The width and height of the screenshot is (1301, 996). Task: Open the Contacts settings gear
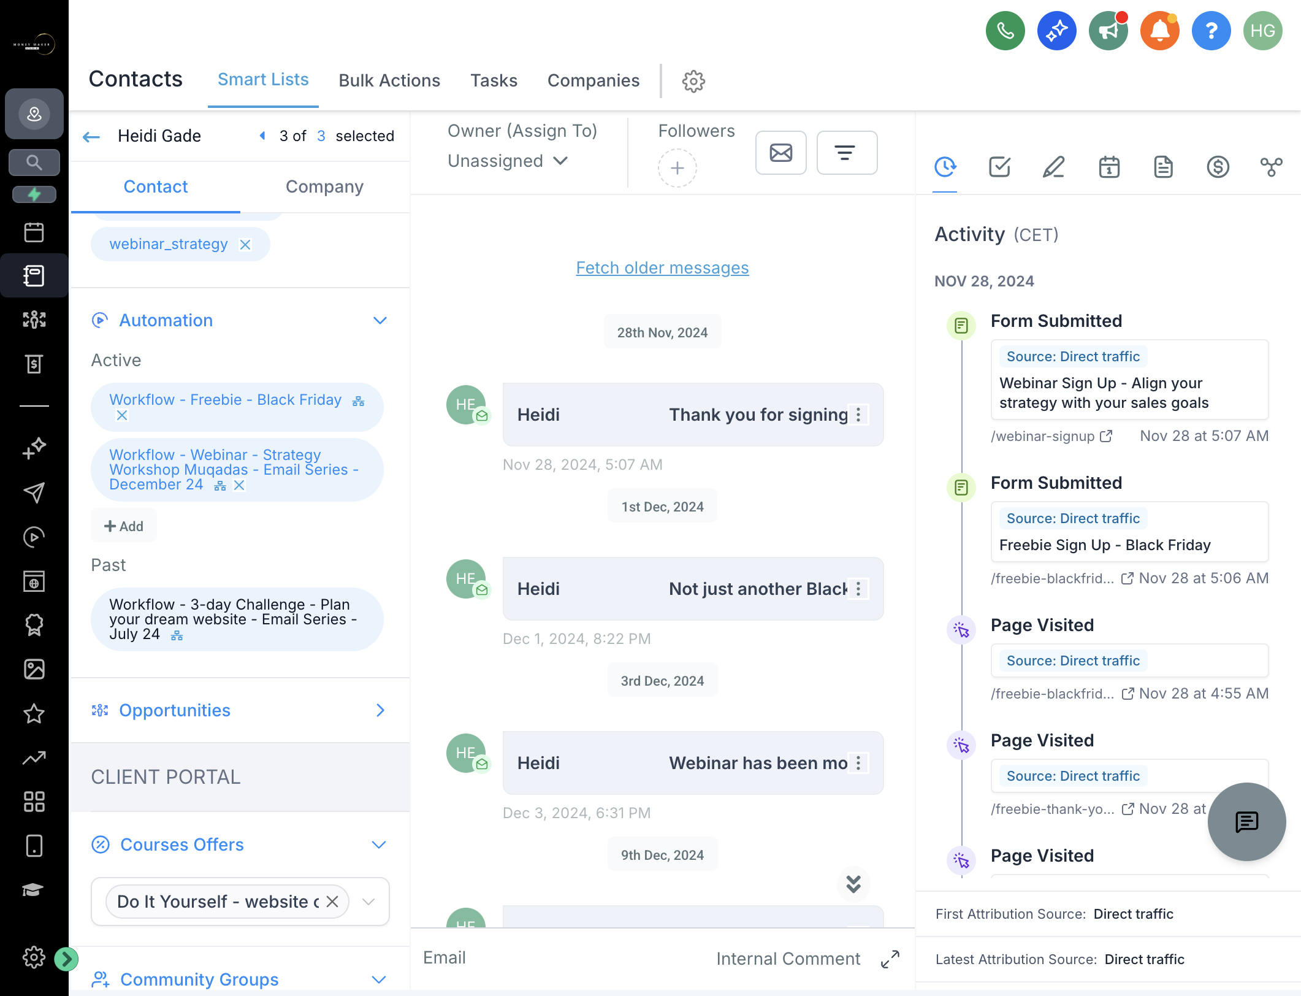pos(693,81)
